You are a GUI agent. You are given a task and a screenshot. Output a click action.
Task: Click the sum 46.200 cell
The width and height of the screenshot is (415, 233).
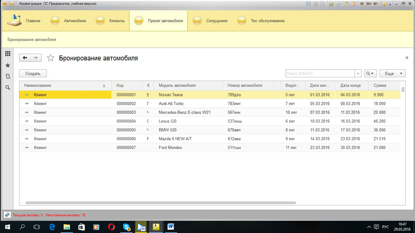(385, 121)
